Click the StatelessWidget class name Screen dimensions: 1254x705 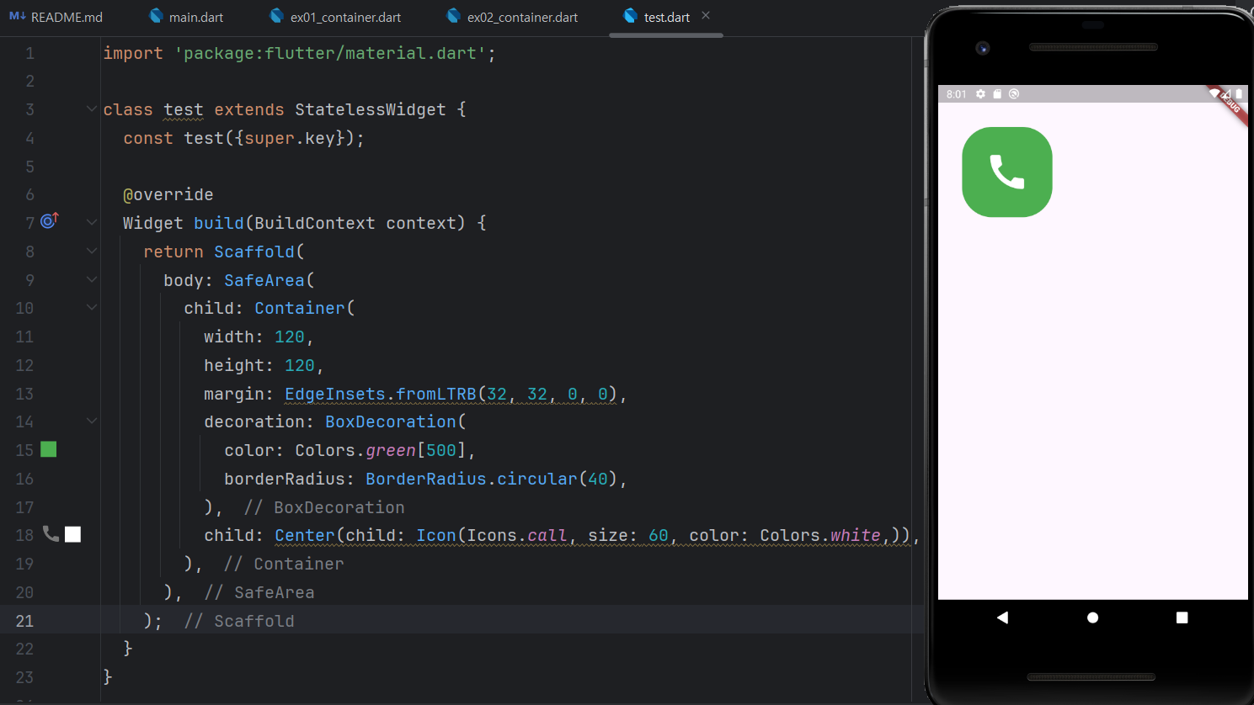pos(371,109)
